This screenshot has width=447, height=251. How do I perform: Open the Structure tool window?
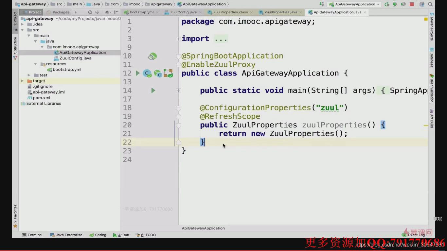pos(15,48)
